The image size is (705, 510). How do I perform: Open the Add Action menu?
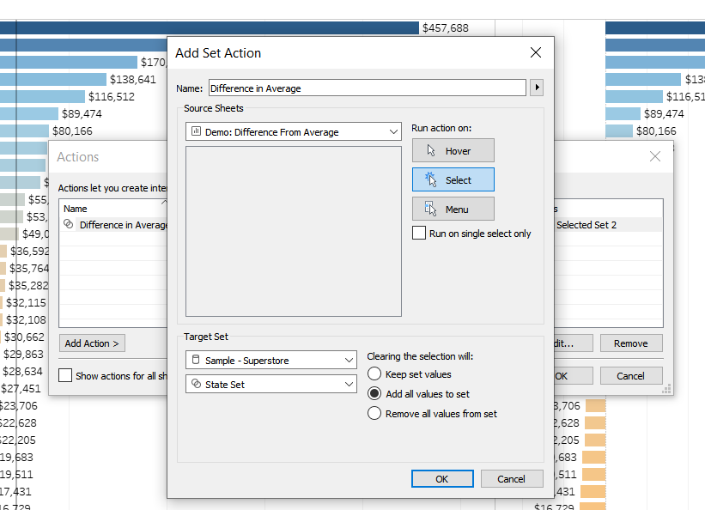(93, 343)
